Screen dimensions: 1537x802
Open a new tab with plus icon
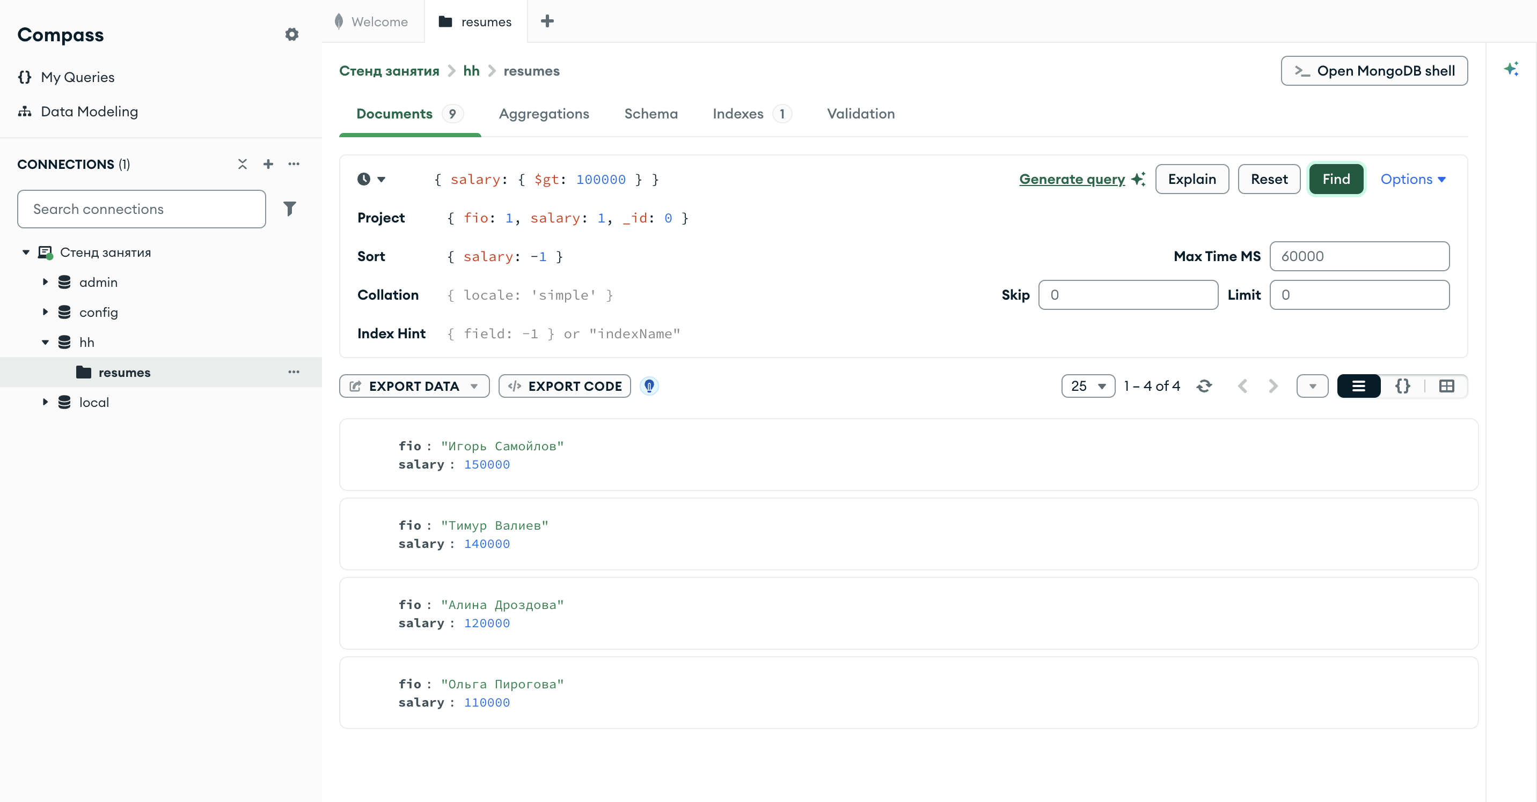547,21
